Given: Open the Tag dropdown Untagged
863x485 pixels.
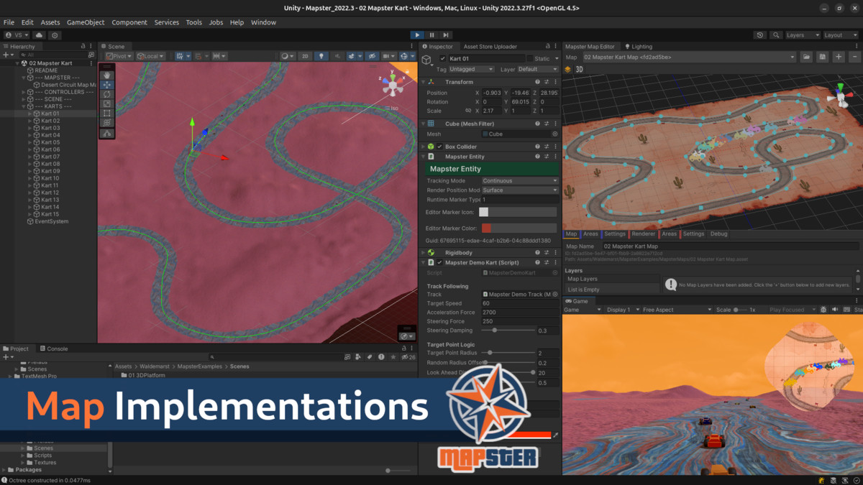Looking at the screenshot, I should [x=471, y=69].
